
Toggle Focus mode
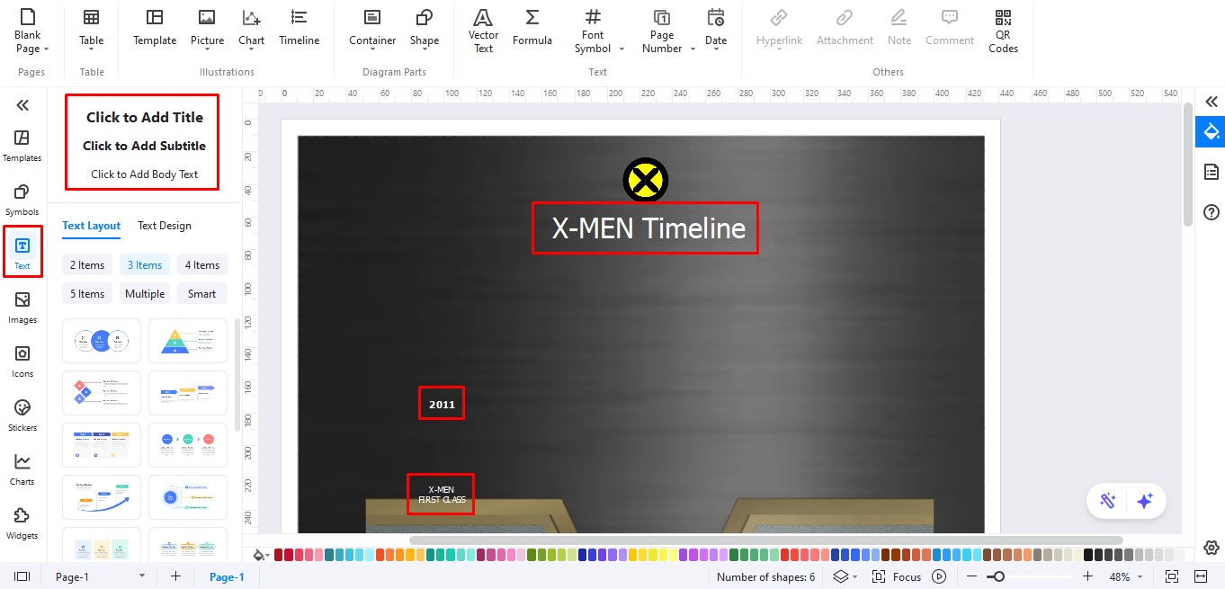coord(897,576)
